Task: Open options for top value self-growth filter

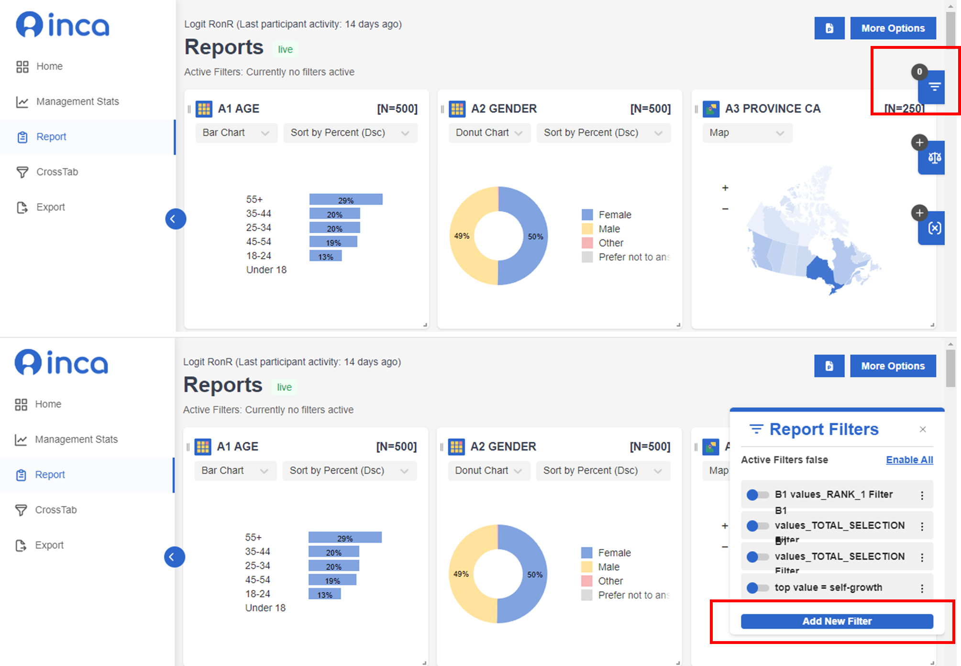Action: coord(922,588)
